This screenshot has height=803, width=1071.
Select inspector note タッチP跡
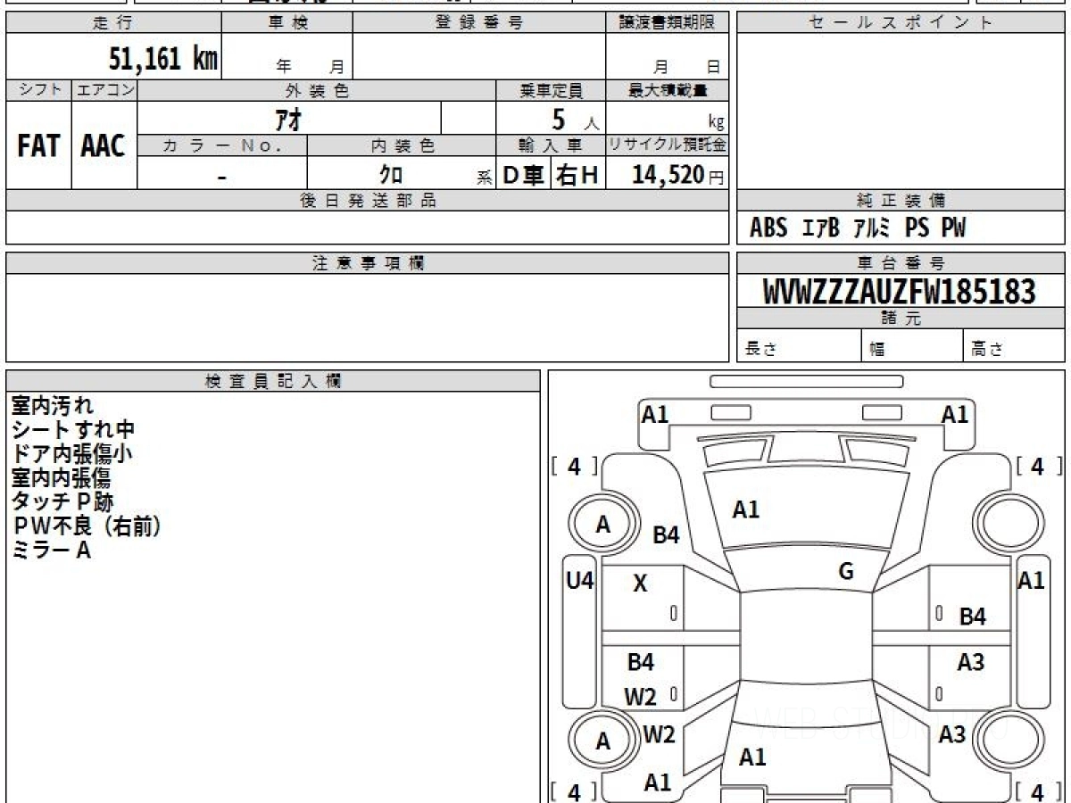(62, 502)
